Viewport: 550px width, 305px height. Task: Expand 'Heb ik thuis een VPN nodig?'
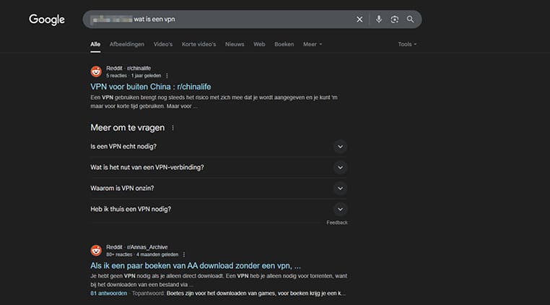point(219,209)
